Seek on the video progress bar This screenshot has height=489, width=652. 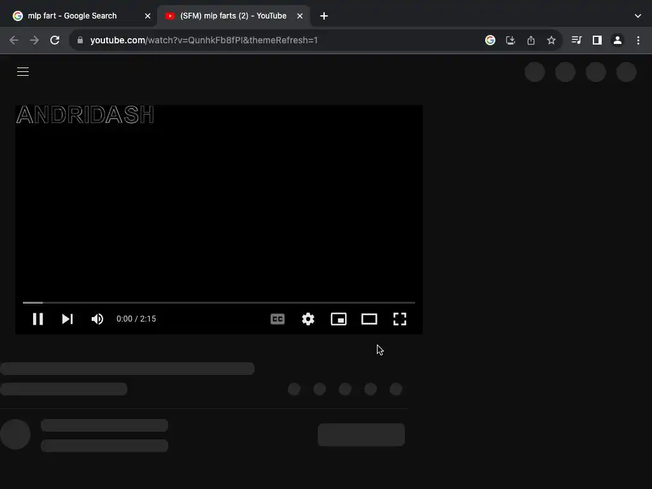coord(219,302)
